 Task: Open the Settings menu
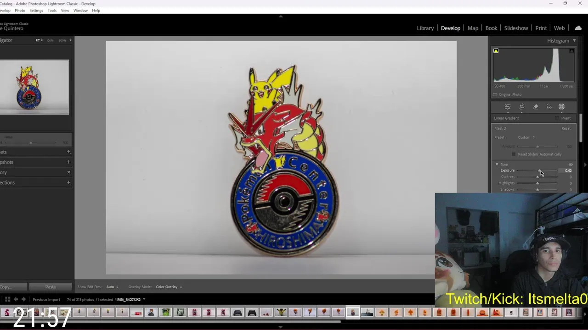36,10
